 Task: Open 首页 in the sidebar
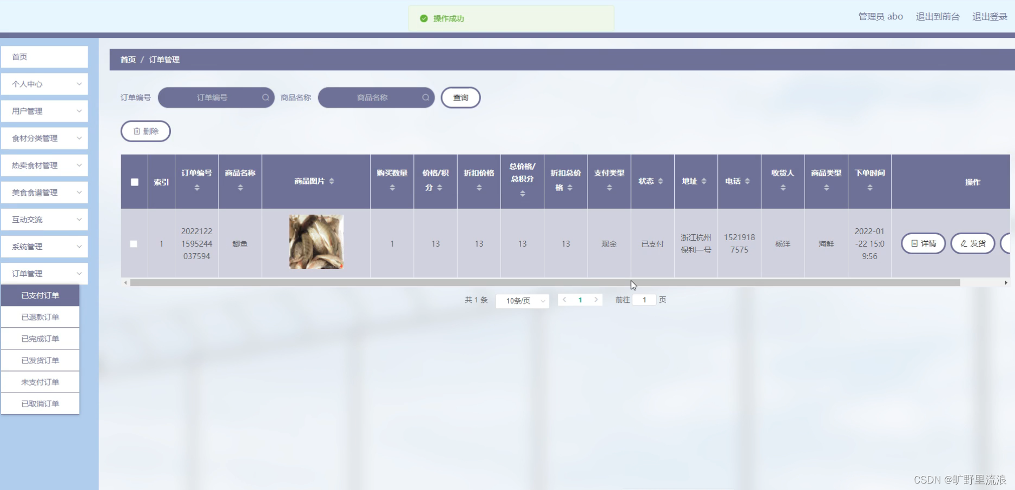(44, 57)
